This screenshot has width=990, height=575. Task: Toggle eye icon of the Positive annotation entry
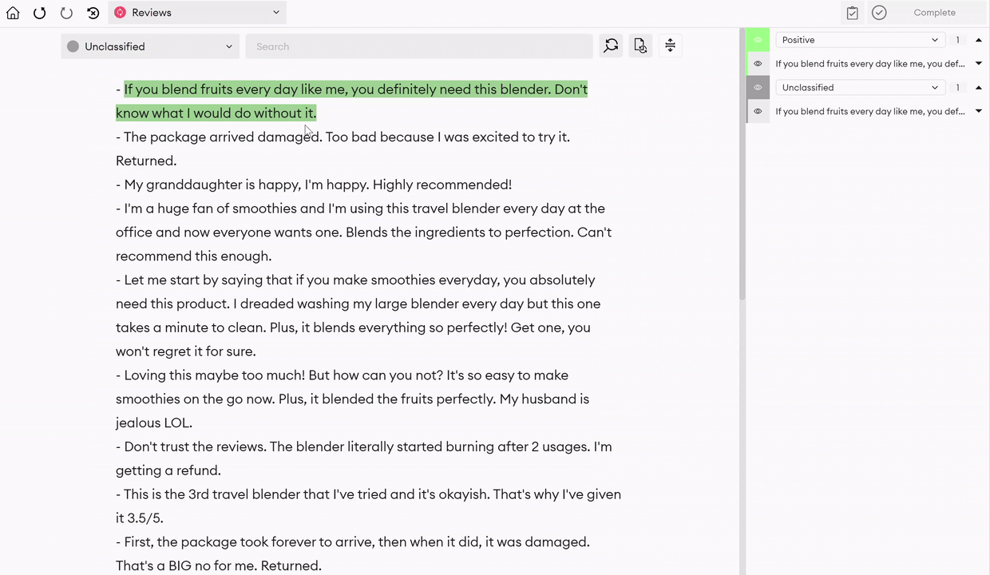(758, 64)
